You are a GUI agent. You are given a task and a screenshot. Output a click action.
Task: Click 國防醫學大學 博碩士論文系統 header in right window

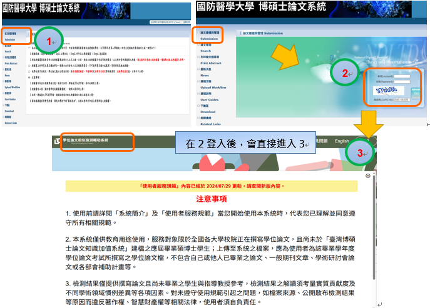point(261,7)
